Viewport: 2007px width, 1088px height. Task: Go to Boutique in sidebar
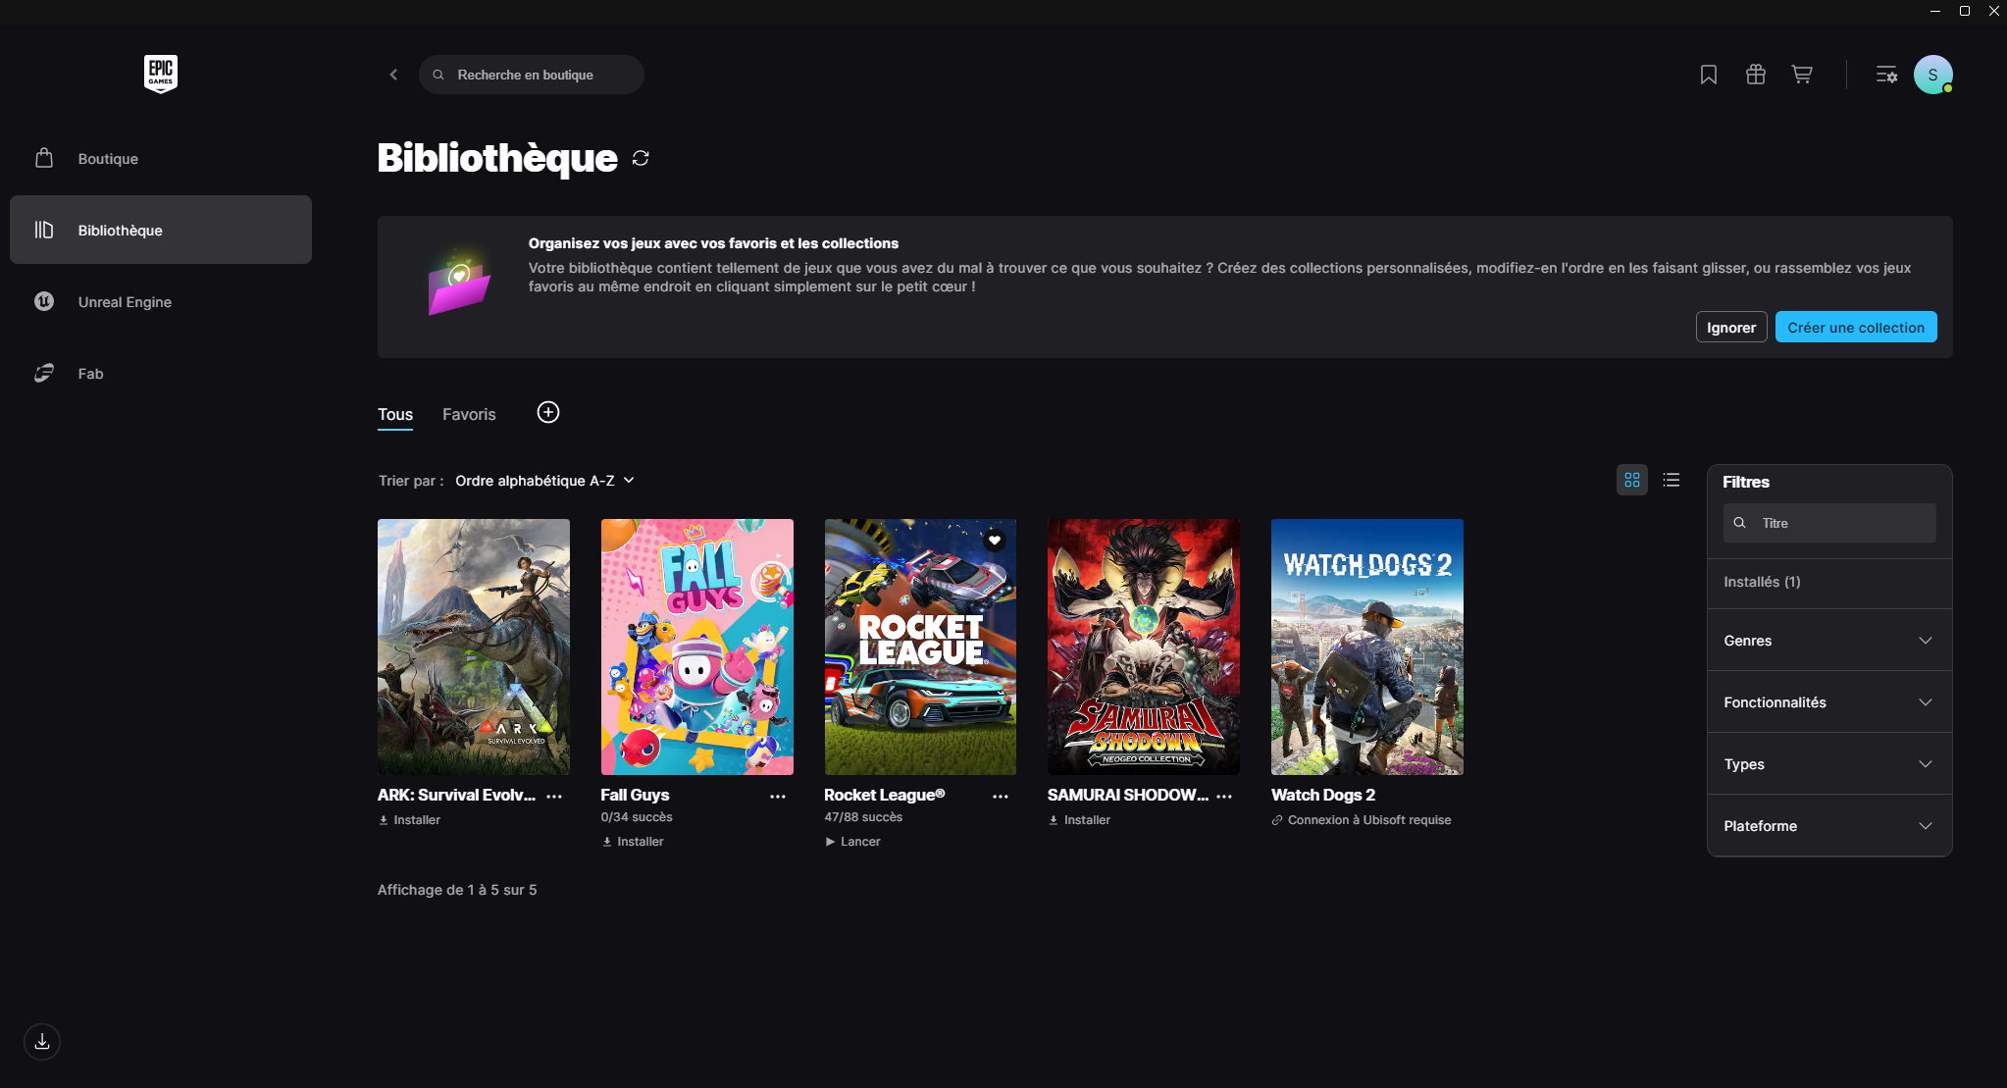coord(161,158)
